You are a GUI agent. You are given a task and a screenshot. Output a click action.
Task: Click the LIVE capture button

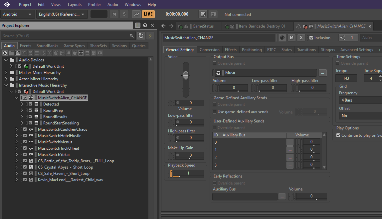pyautogui.click(x=148, y=14)
